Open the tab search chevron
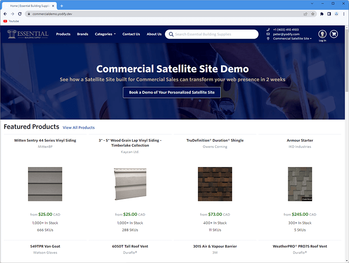 pos(312,3)
